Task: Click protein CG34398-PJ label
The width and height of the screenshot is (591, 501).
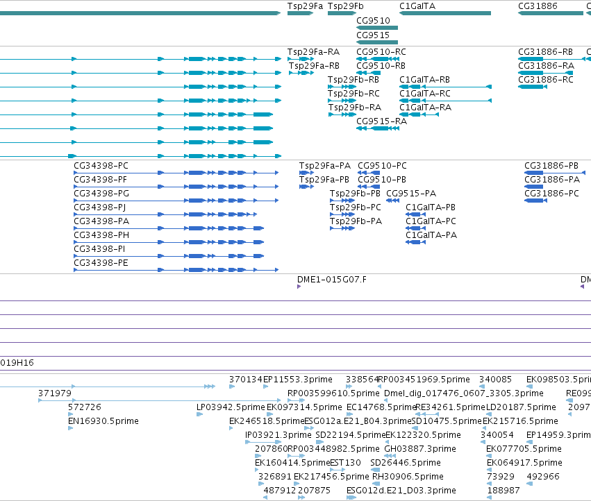Action: 99,207
